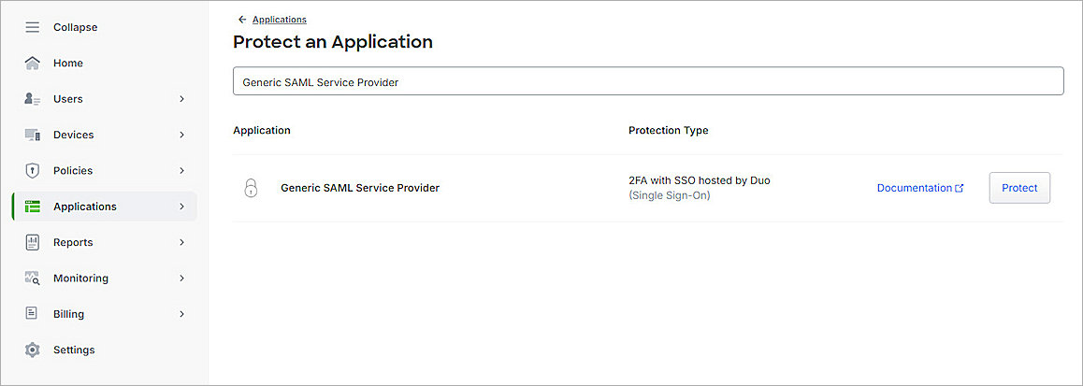Click the Monitoring icon in sidebar
1083x386 pixels.
point(33,279)
